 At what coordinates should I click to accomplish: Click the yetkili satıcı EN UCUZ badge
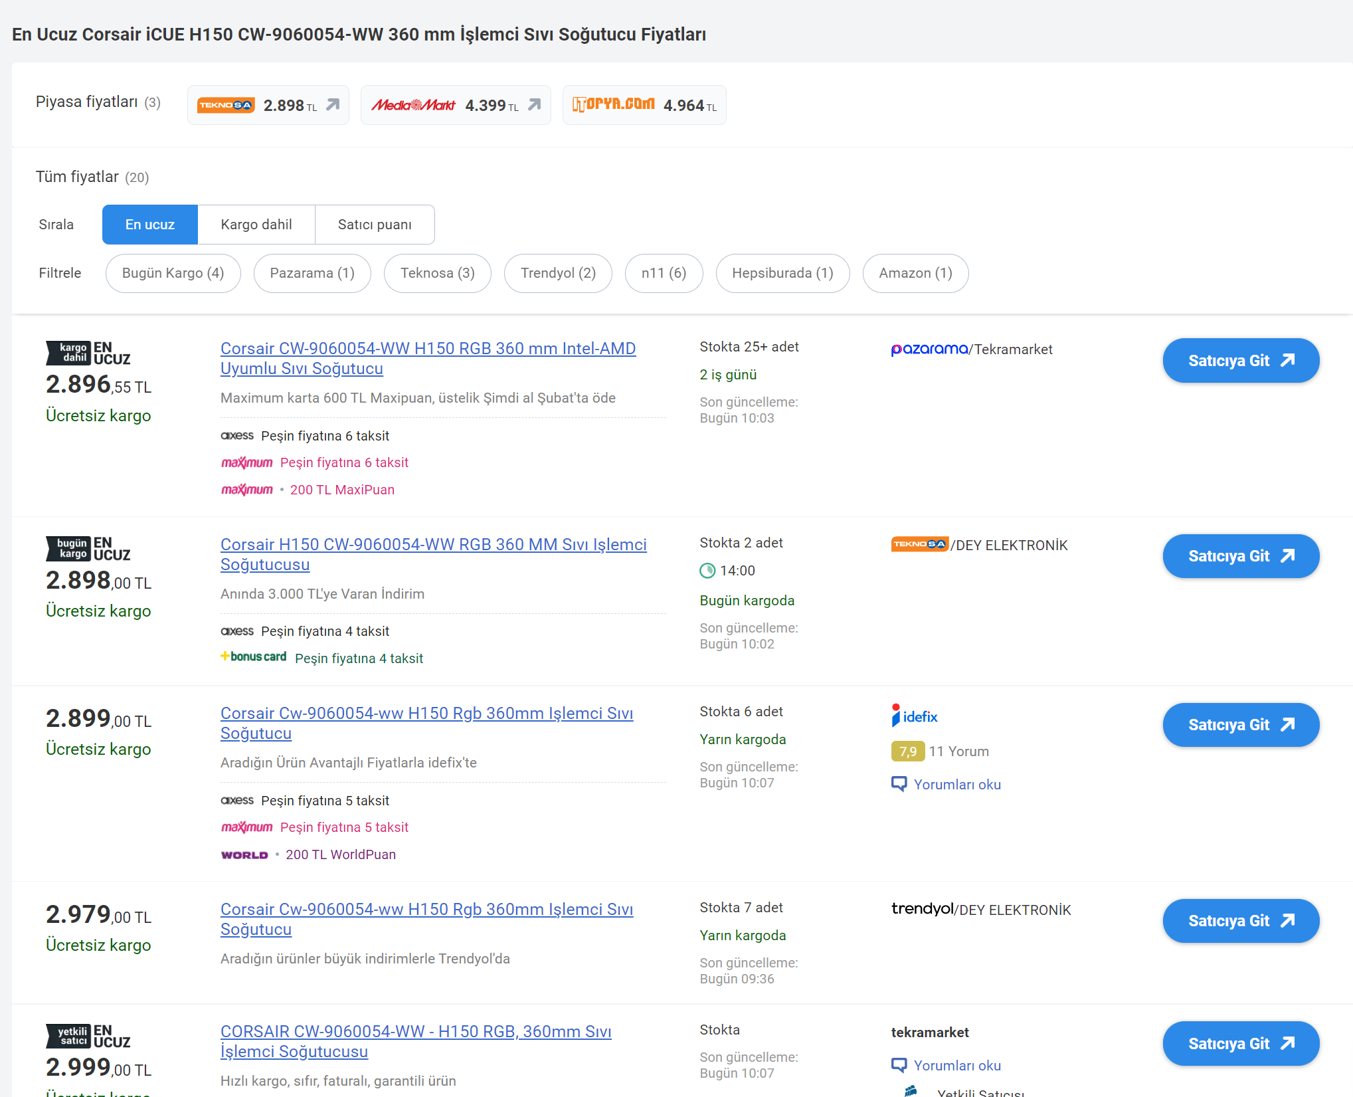[x=88, y=1036]
